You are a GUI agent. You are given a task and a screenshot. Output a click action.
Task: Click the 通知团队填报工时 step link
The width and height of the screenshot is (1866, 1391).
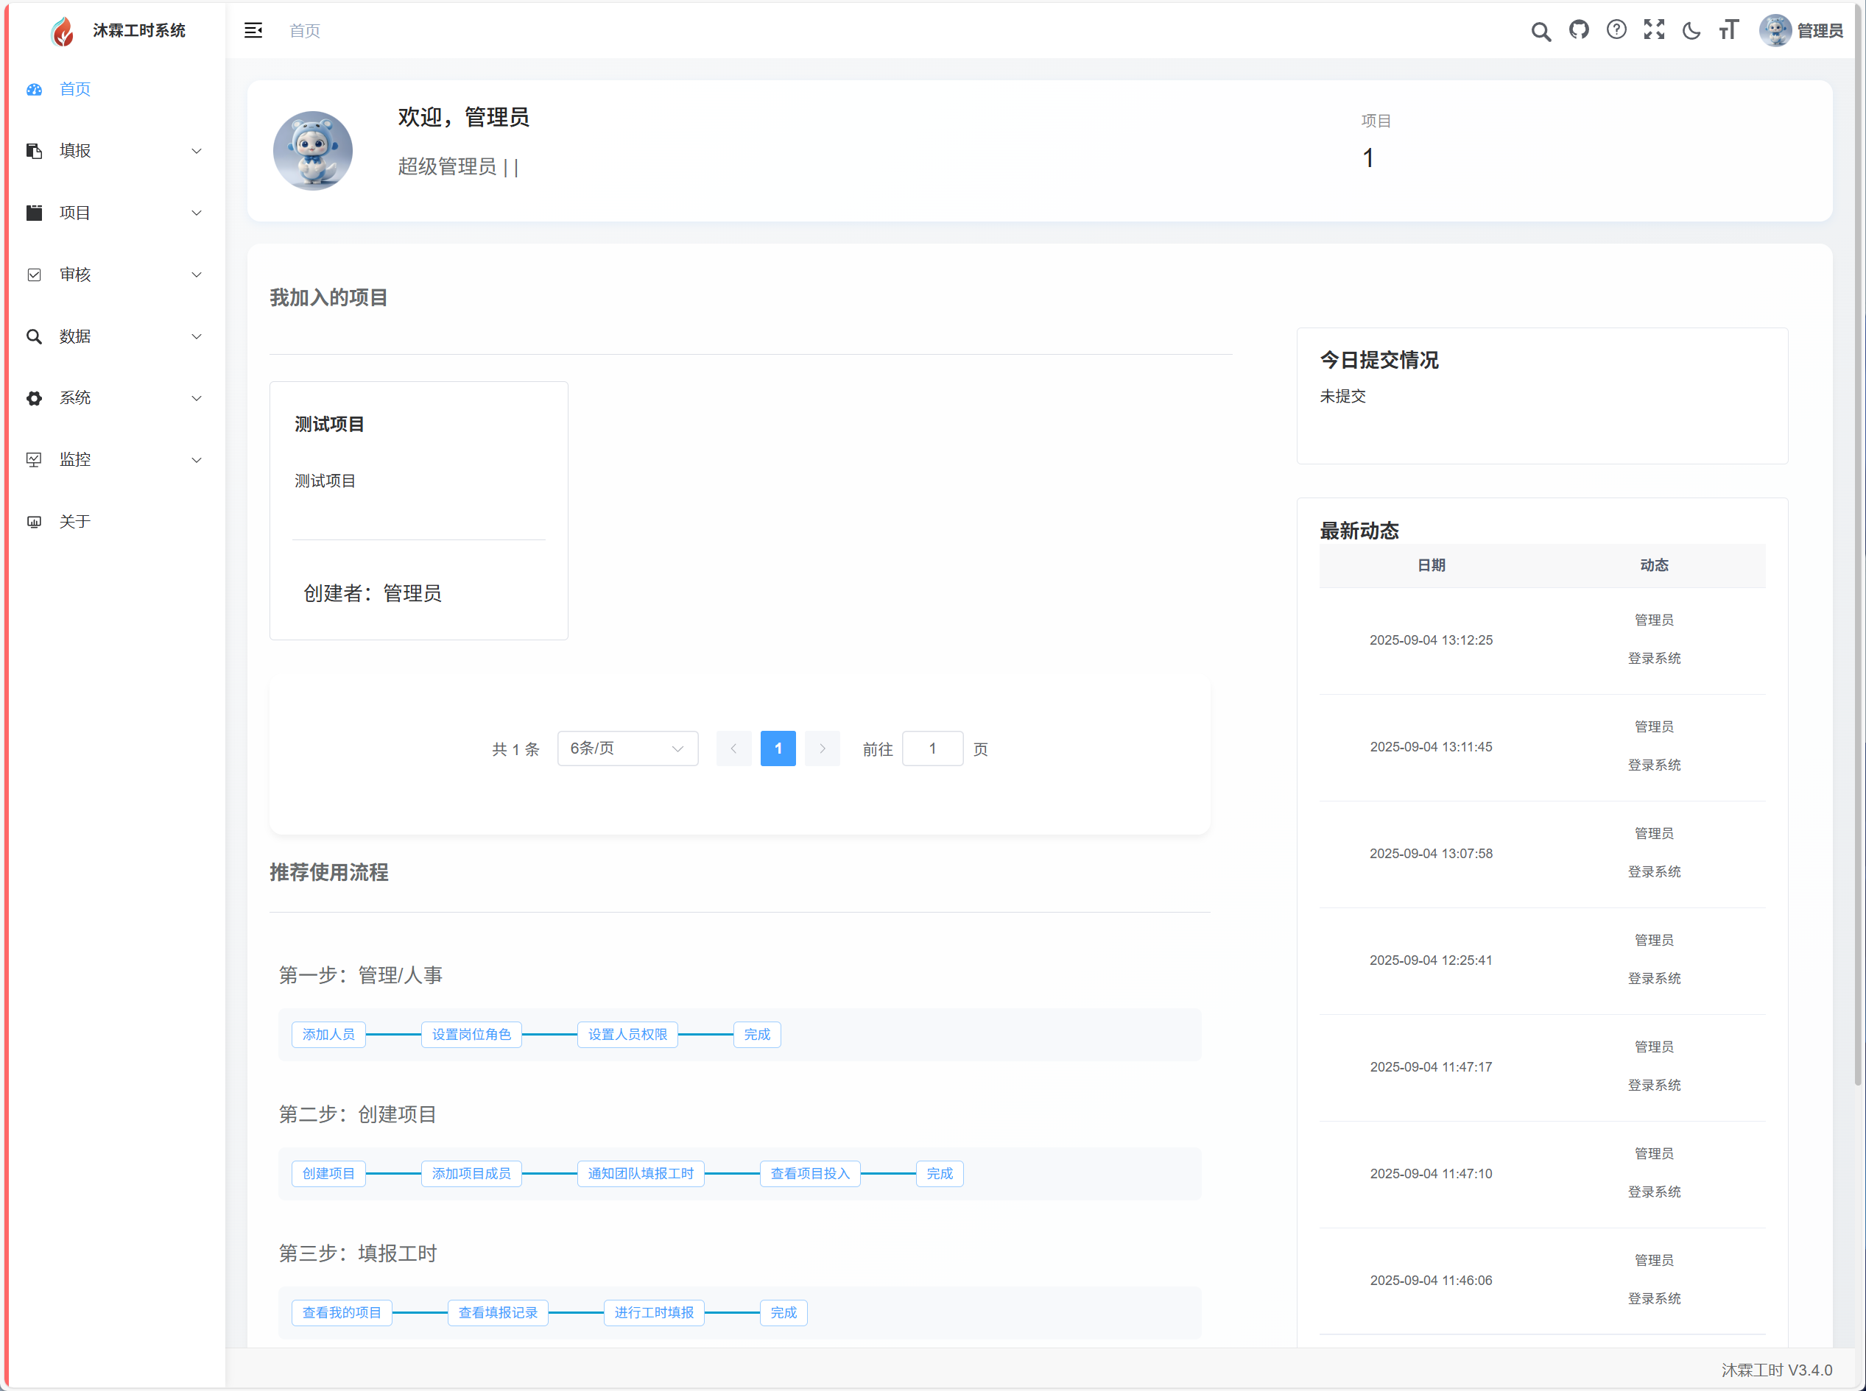(x=640, y=1173)
